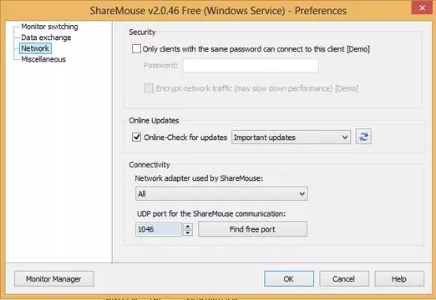Click the refresh check-for-updates icon
Screen dimensions: 436x300
pyautogui.click(x=363, y=137)
